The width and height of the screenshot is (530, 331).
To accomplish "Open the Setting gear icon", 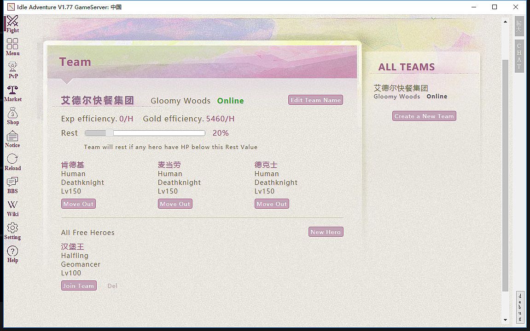I will [x=12, y=231].
